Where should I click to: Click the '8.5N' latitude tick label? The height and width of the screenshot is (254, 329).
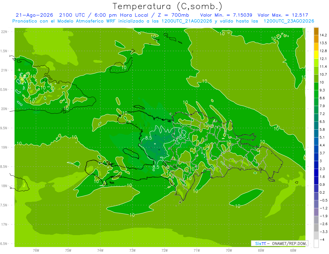pos(4,167)
